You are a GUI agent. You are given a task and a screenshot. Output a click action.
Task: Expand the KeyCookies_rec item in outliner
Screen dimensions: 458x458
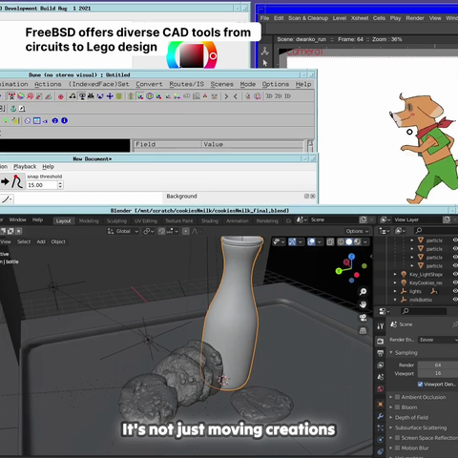click(x=395, y=282)
